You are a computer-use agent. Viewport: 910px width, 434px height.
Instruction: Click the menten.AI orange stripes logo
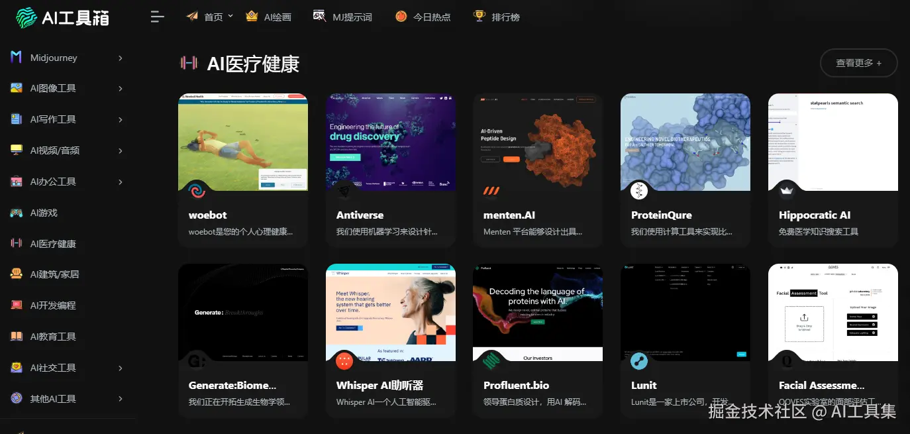tap(491, 191)
